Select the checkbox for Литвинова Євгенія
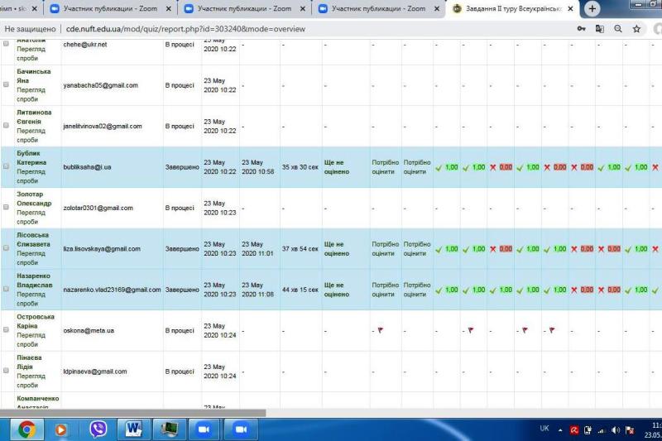662x441 pixels. click(6, 125)
